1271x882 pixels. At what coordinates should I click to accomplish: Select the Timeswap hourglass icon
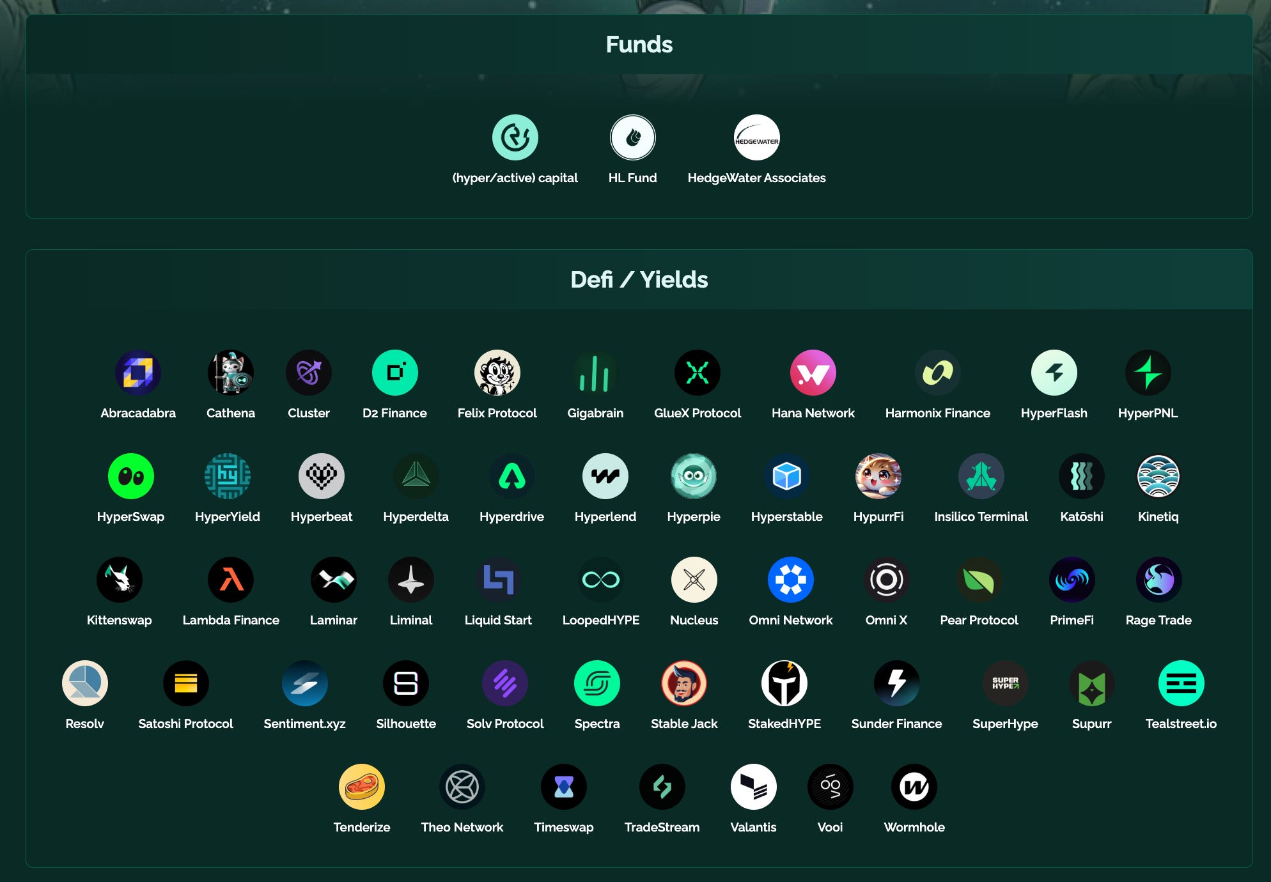point(564,787)
